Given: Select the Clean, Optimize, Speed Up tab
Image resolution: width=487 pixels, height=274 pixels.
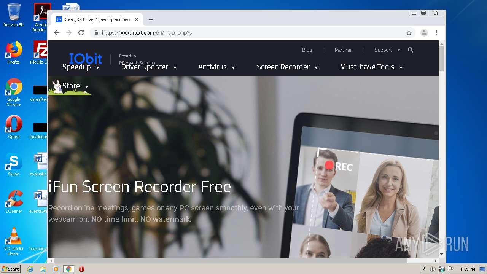Looking at the screenshot, I should click(97, 19).
